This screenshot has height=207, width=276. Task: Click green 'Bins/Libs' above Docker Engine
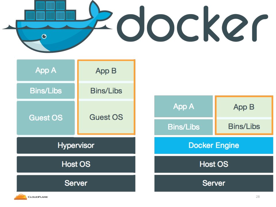[x=244, y=126]
